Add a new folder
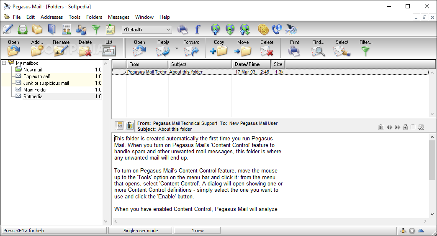437x236 pixels. coord(37,48)
